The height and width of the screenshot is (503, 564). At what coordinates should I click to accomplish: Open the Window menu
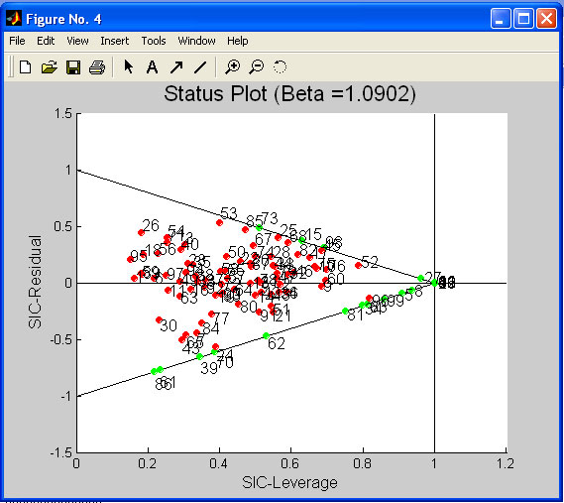(x=196, y=41)
